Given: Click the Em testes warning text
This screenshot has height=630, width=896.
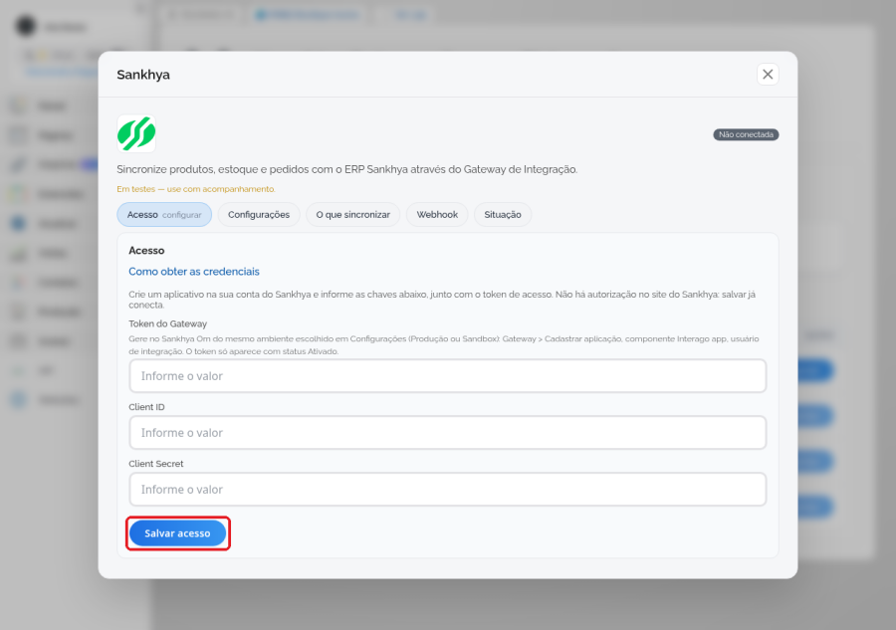Looking at the screenshot, I should (x=196, y=189).
